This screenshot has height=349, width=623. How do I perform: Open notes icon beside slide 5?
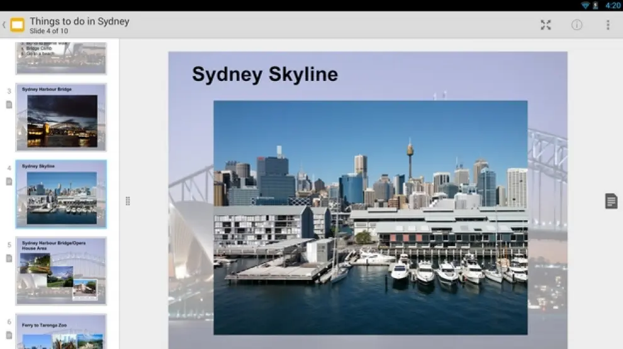(9, 258)
